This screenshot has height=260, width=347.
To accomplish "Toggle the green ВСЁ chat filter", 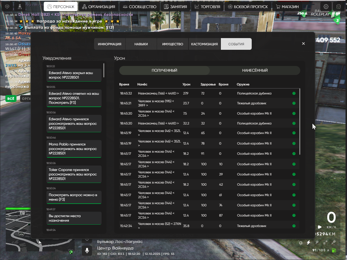I will pyautogui.click(x=11, y=99).
